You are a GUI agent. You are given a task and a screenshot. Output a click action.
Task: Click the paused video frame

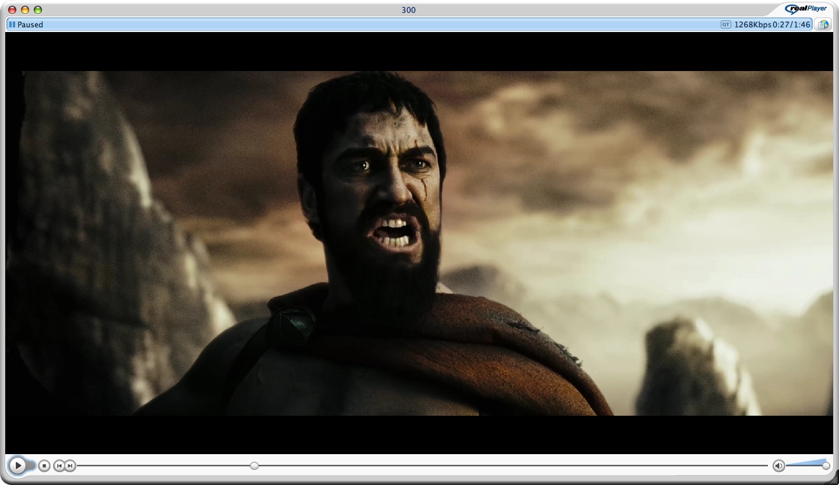pos(419,243)
